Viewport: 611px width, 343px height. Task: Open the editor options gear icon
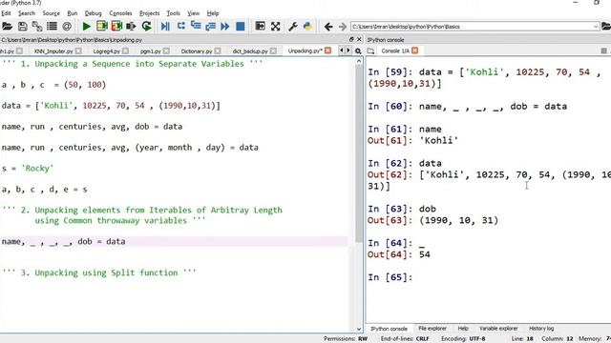pos(358,50)
